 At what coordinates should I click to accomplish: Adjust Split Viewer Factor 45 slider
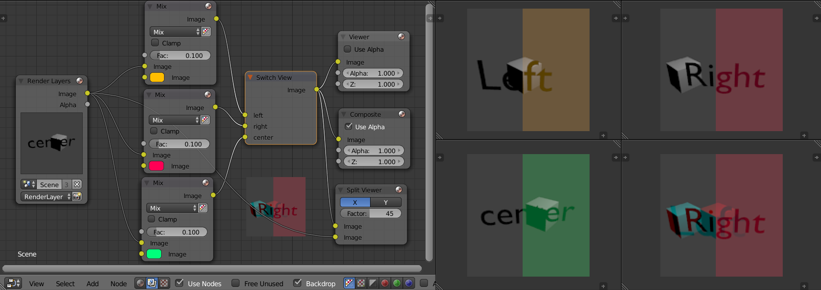click(x=371, y=213)
